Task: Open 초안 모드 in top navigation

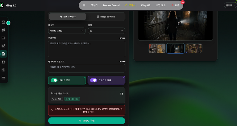Action: pyautogui.click(x=161, y=5)
